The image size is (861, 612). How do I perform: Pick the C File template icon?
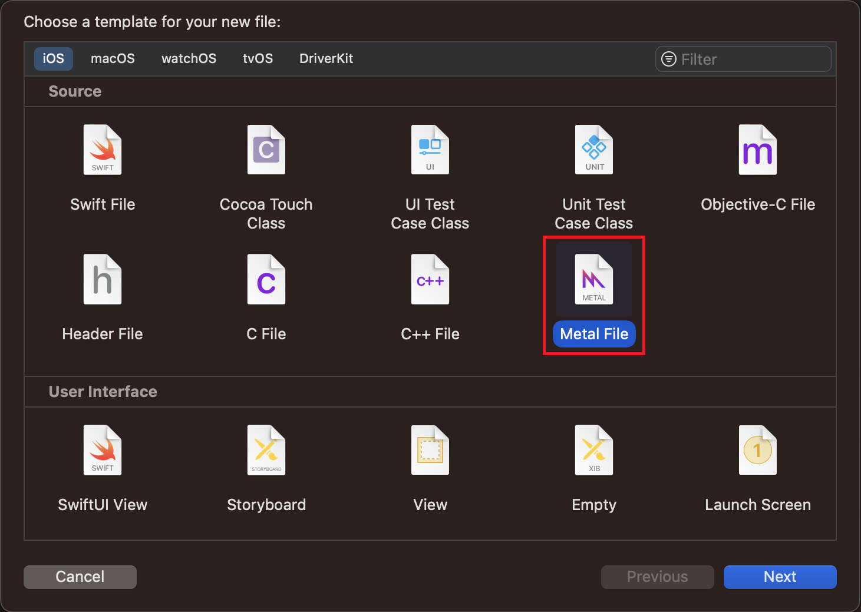coord(266,279)
